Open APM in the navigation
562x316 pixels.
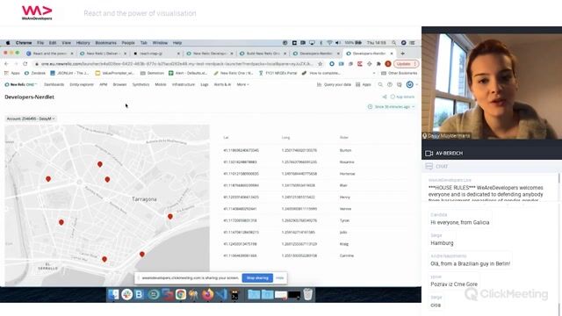104,84
